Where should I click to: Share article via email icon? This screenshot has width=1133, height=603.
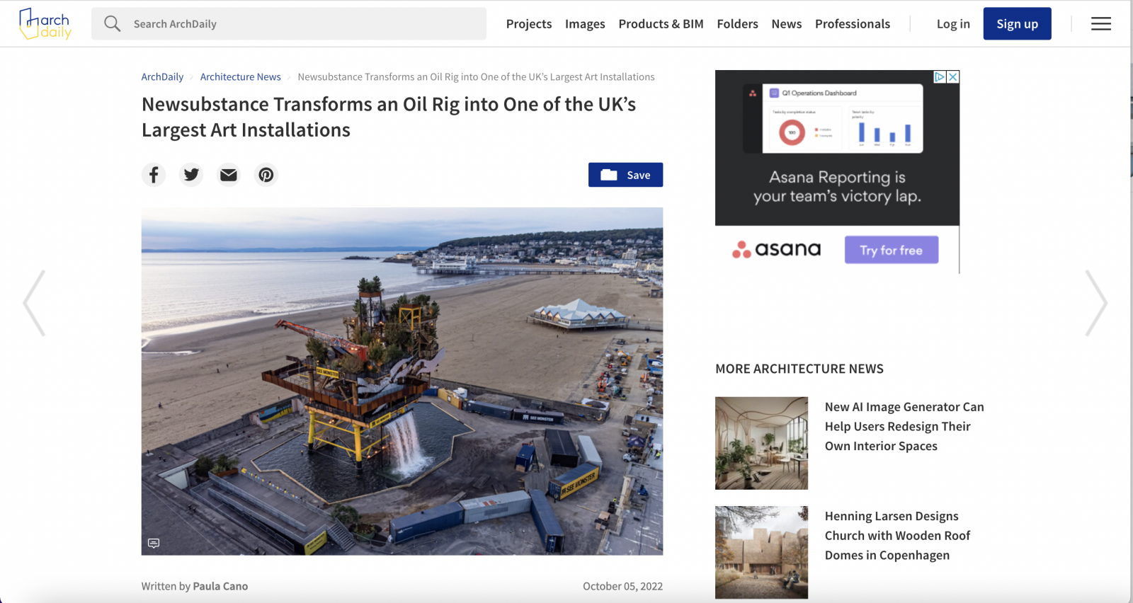pos(229,175)
